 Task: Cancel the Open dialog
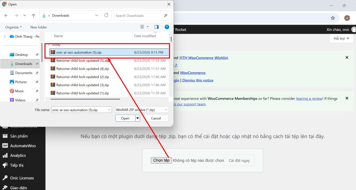click(x=156, y=118)
